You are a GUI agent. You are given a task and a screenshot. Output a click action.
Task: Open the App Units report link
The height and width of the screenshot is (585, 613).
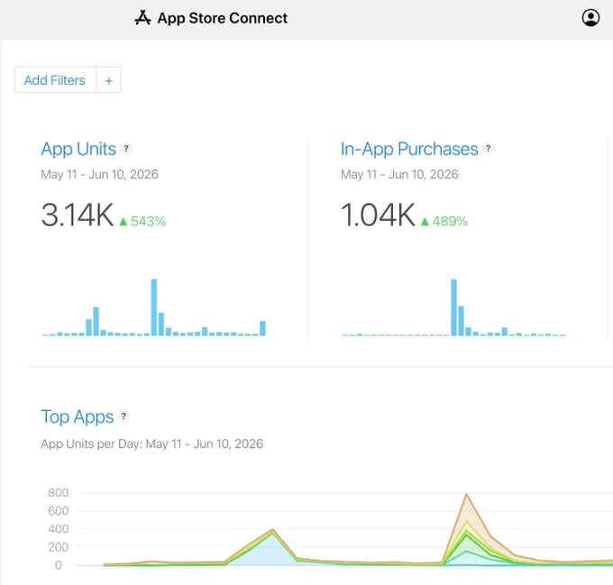tap(78, 149)
